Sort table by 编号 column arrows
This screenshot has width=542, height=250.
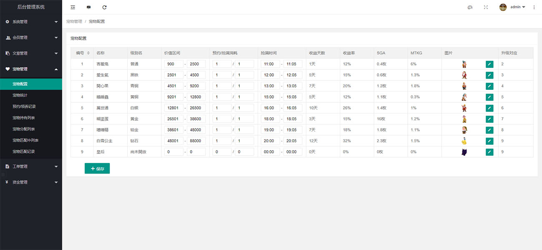(x=88, y=53)
